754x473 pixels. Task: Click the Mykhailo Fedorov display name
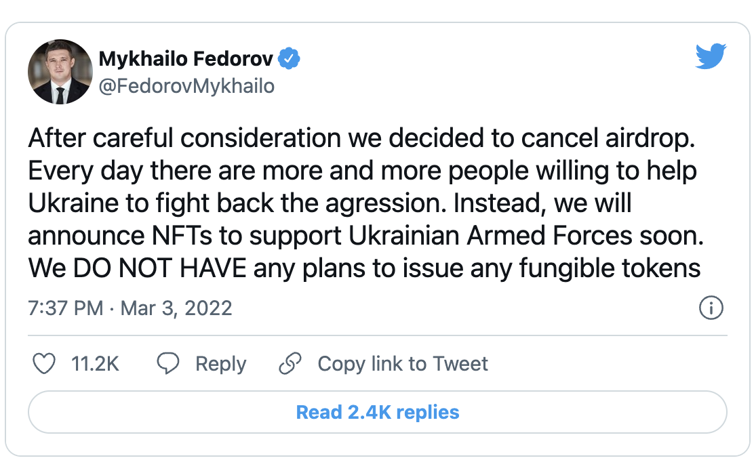[x=186, y=59]
